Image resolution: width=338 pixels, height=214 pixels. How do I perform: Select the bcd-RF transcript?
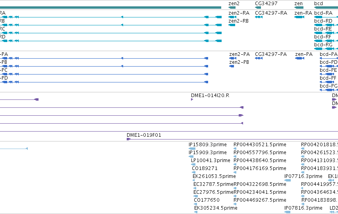(326, 41)
